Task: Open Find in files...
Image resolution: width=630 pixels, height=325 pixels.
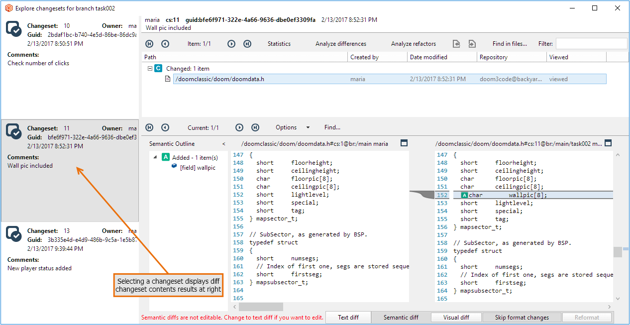Action: point(510,44)
